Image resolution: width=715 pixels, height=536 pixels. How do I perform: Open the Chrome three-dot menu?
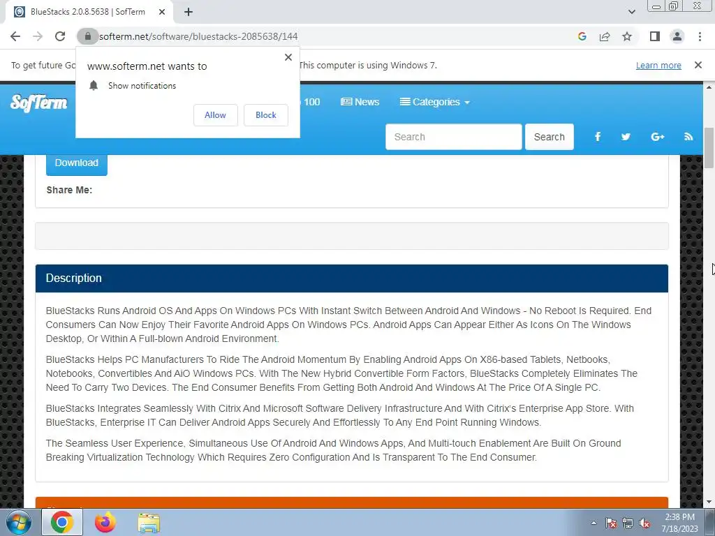(x=700, y=36)
